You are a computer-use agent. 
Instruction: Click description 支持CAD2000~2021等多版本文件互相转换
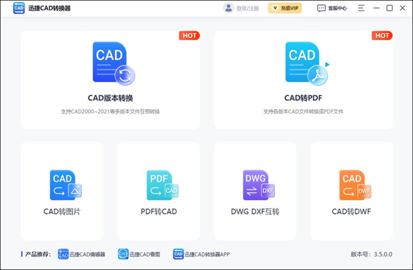point(110,112)
